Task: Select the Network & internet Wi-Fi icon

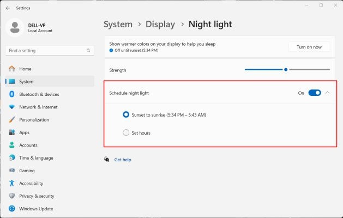Action: [x=11, y=107]
